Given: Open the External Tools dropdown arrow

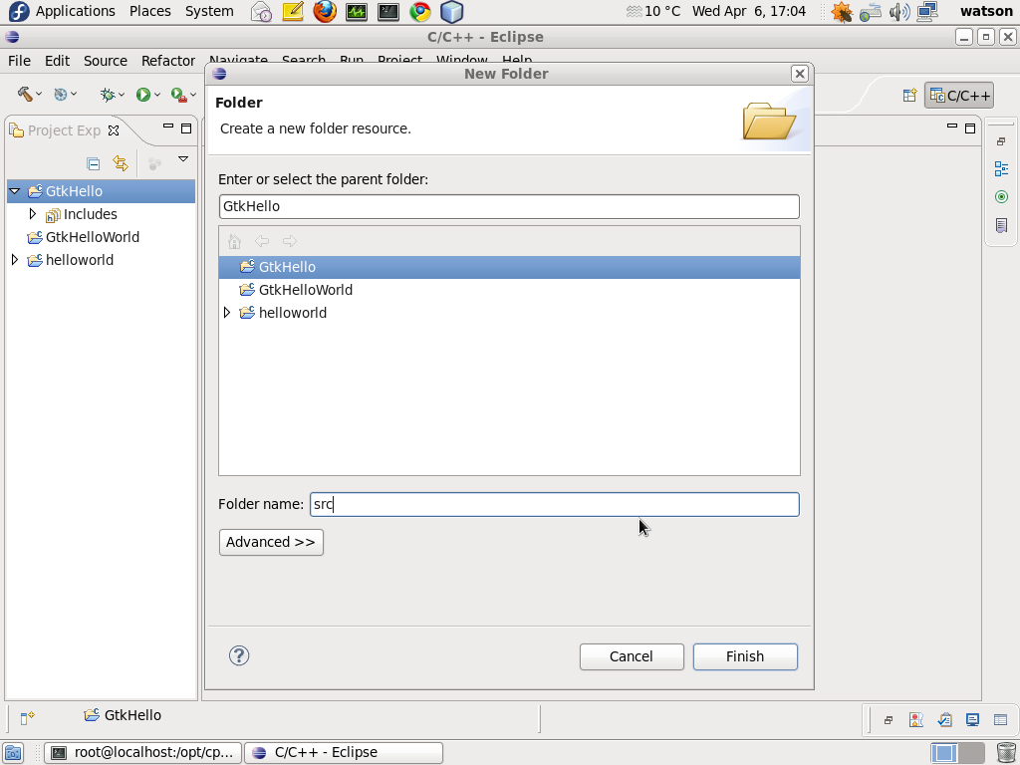Looking at the screenshot, I should tap(193, 95).
